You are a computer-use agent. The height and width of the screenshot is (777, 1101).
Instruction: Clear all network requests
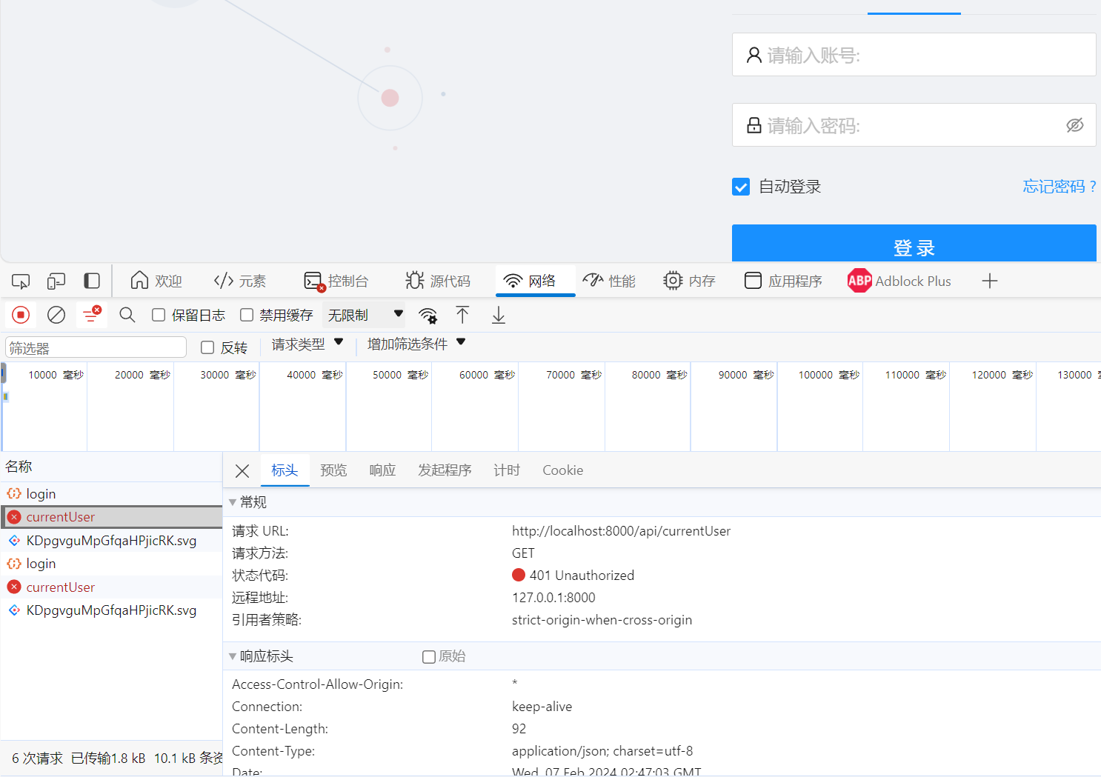pos(56,315)
